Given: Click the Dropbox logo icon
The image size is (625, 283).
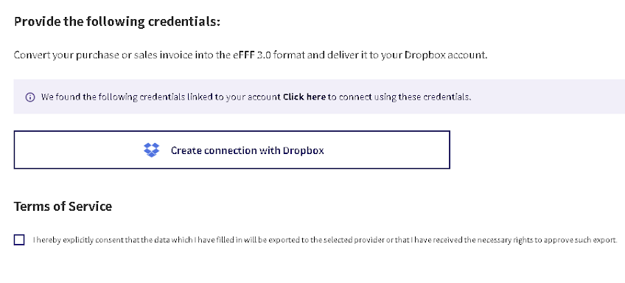Looking at the screenshot, I should click(152, 150).
